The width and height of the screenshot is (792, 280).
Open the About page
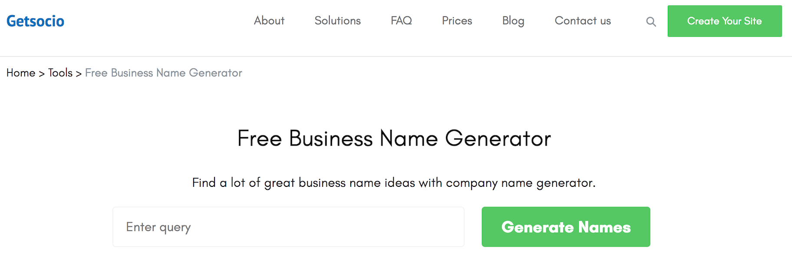coord(269,21)
